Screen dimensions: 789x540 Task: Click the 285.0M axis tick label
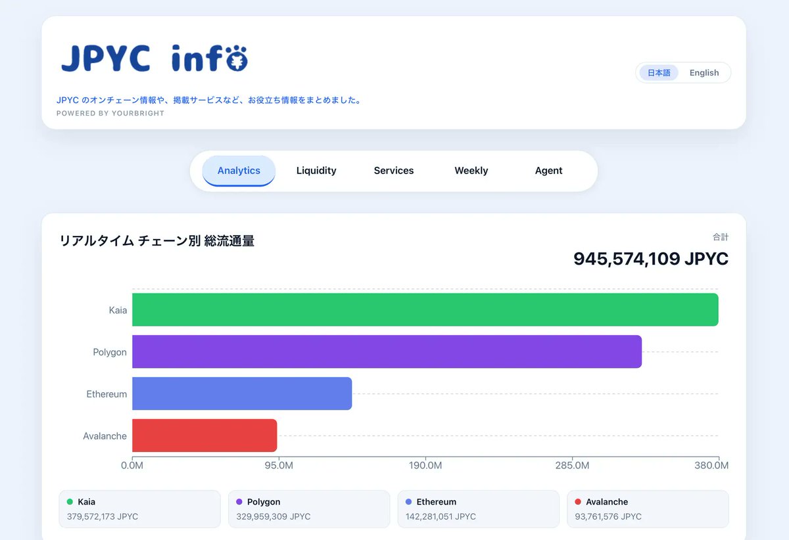click(572, 466)
